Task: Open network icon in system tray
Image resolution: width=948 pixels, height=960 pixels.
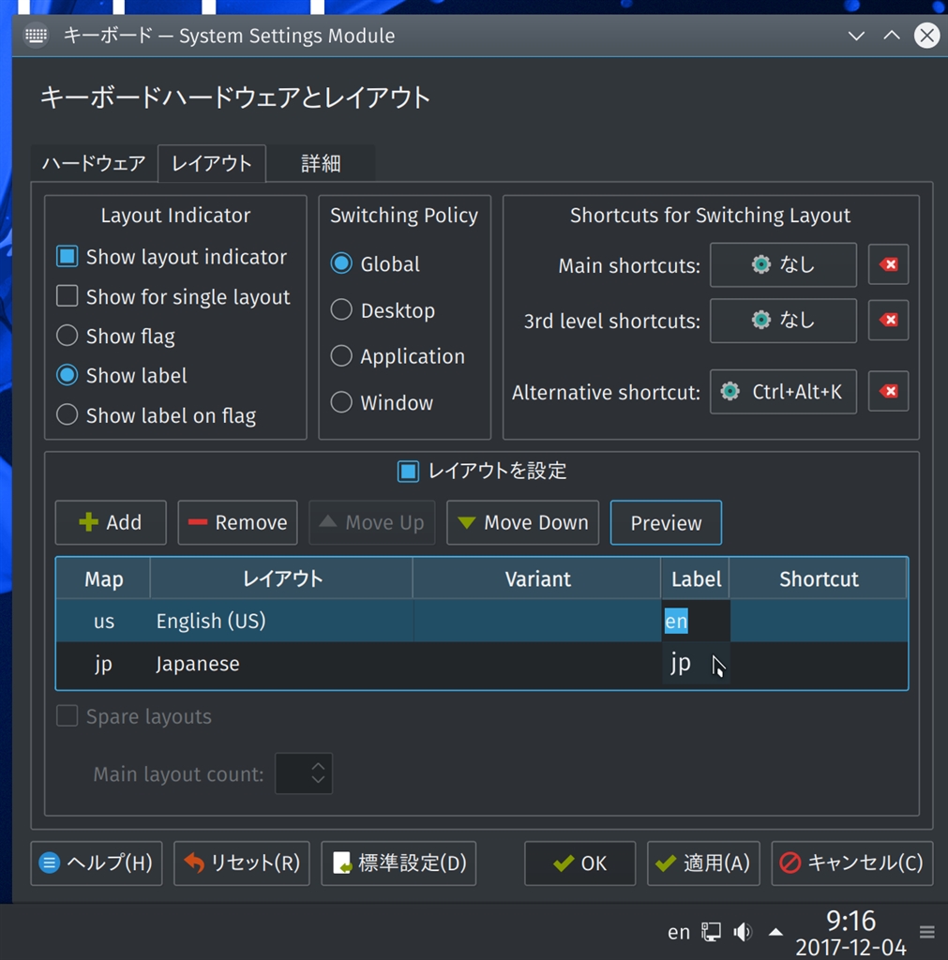Action: (711, 932)
